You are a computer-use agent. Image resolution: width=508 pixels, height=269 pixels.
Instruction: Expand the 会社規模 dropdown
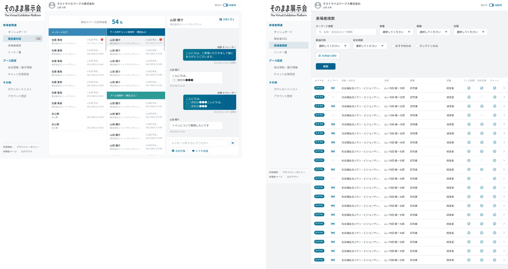369,46
